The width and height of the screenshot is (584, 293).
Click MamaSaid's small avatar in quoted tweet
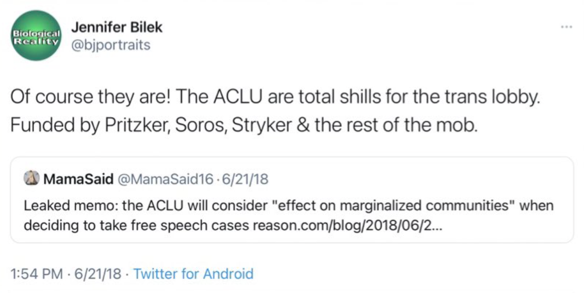(x=30, y=179)
